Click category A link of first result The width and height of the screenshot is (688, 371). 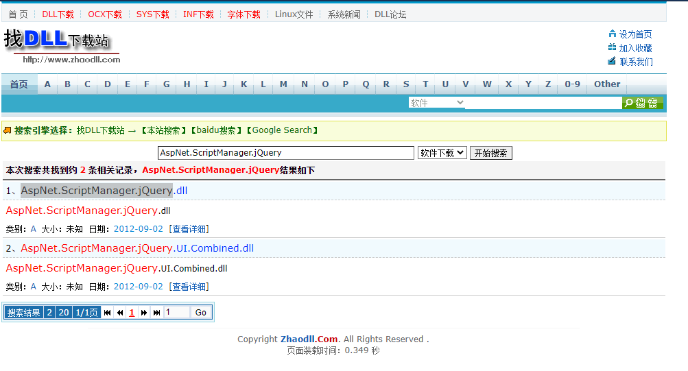coord(34,229)
